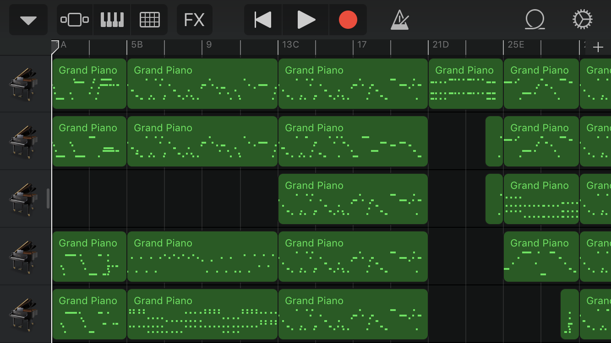Viewport: 611px width, 343px height.
Task: Tap the 21D section marker on ruler
Action: [441, 45]
